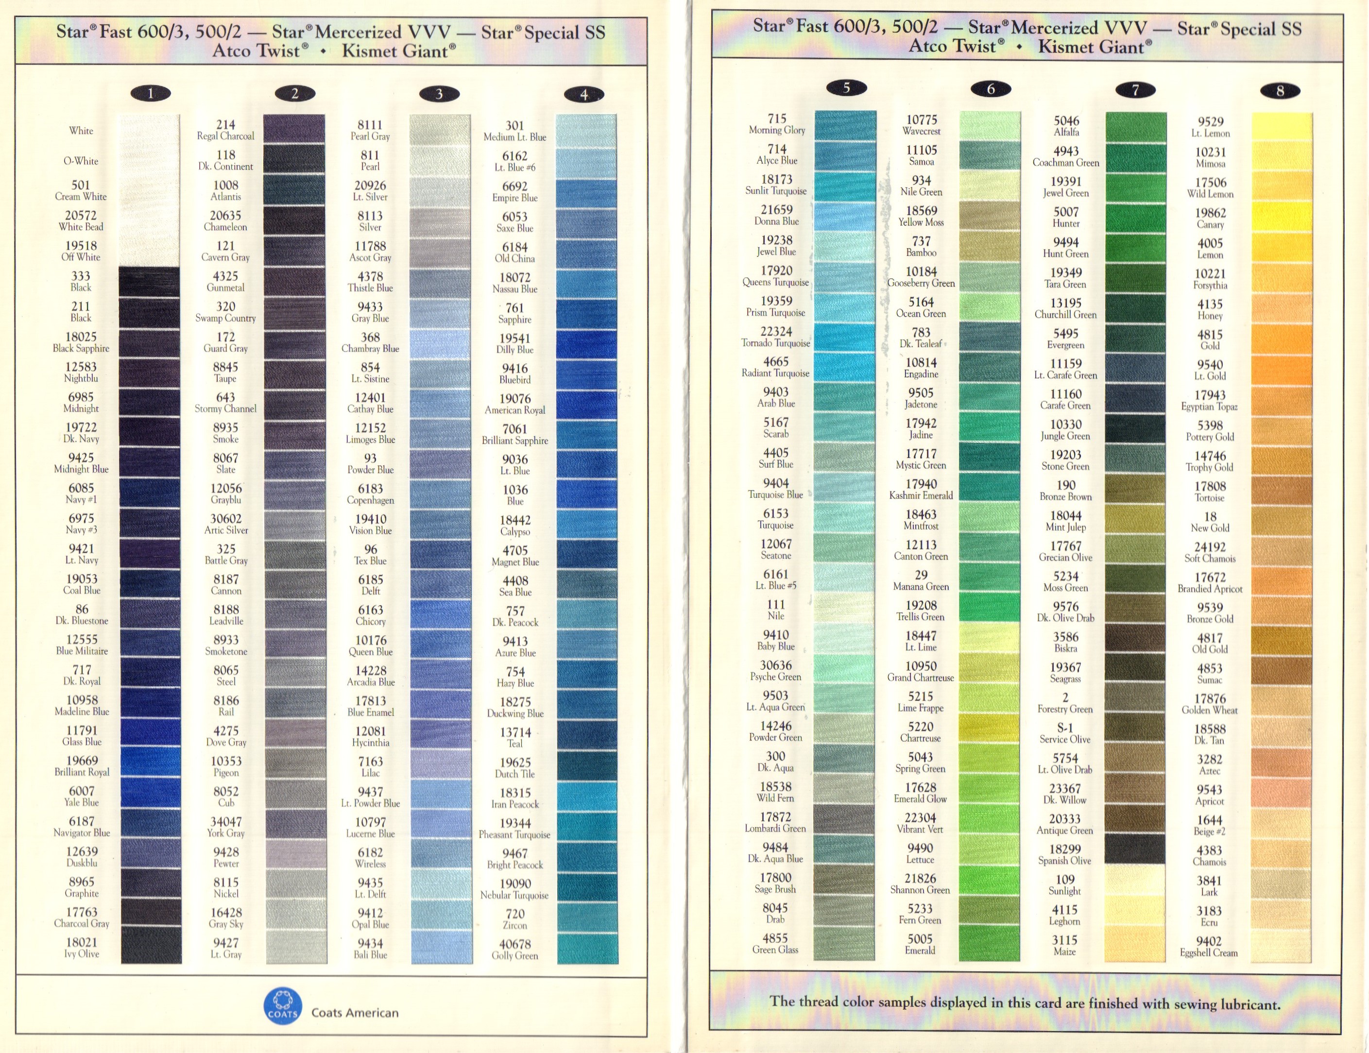This screenshot has width=1369, height=1053.
Task: Click the '501 Cream White' label
Action: click(x=81, y=190)
